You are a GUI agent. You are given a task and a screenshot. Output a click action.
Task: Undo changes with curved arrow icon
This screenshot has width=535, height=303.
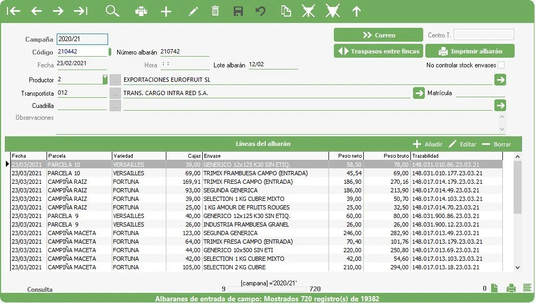pos(261,11)
